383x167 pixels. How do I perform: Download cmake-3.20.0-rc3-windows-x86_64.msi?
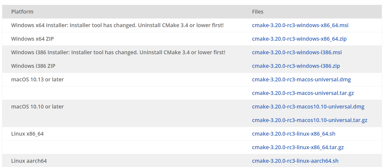tap(300, 25)
